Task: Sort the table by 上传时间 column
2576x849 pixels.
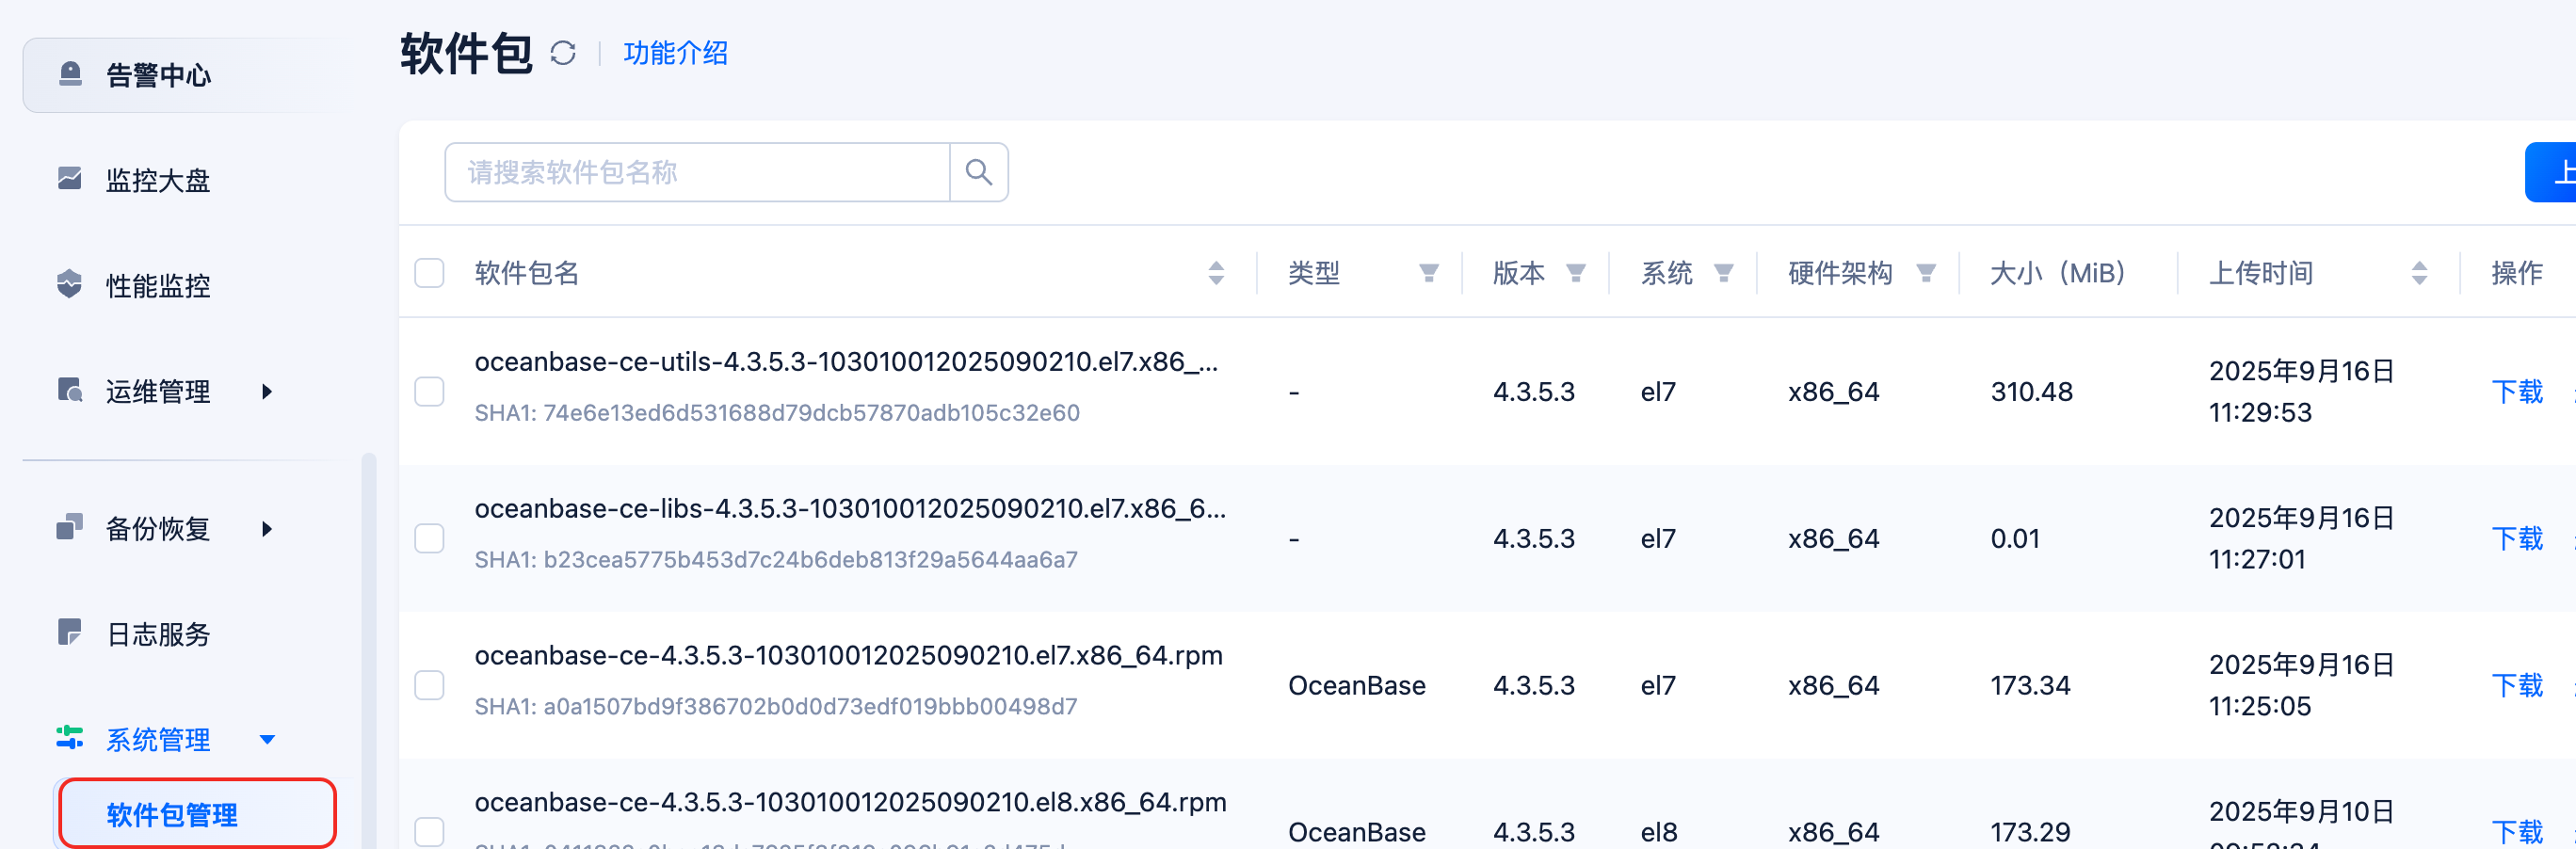Action: (2418, 273)
